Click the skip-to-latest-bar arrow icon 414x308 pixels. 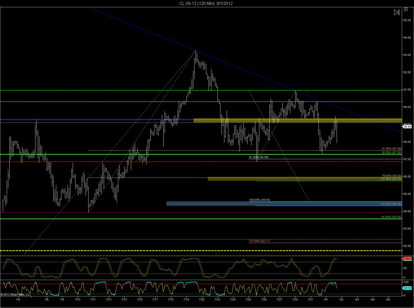[397, 12]
